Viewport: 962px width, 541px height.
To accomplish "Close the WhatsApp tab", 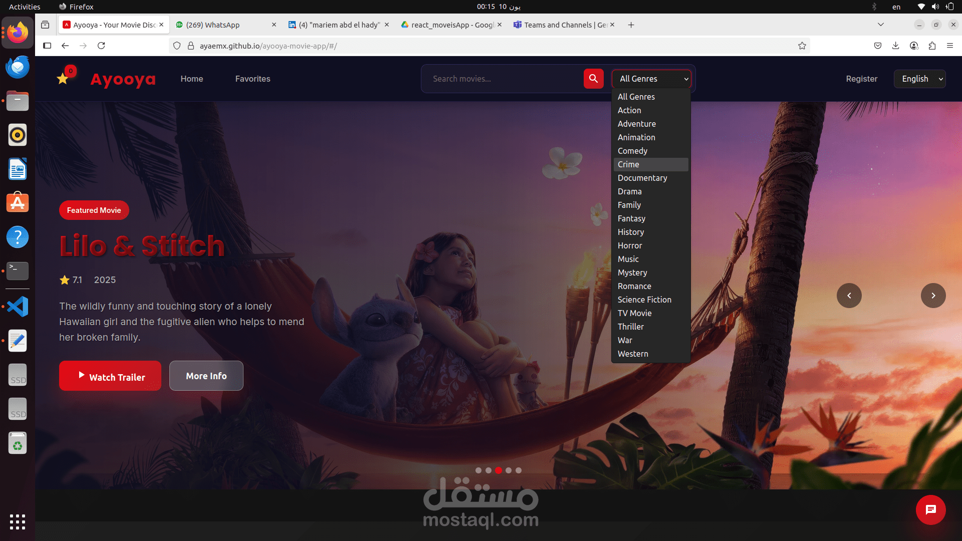I will tap(274, 25).
